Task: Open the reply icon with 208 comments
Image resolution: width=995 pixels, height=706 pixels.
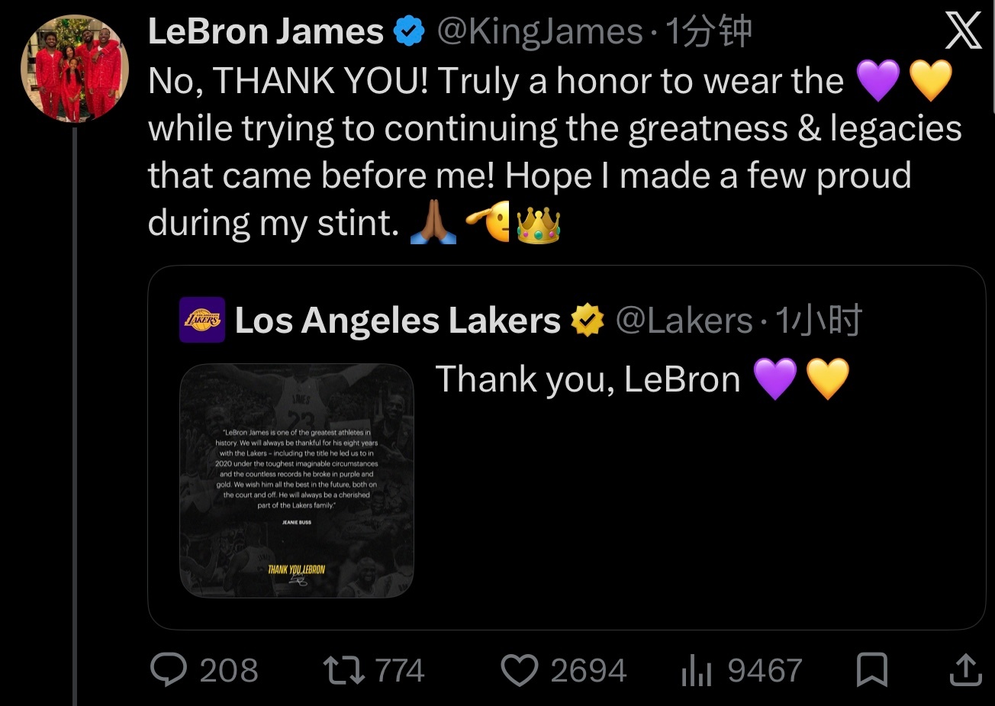Action: click(x=169, y=671)
